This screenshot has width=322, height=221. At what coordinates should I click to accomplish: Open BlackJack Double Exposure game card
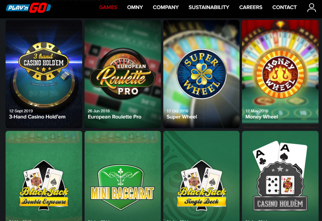(x=44, y=176)
